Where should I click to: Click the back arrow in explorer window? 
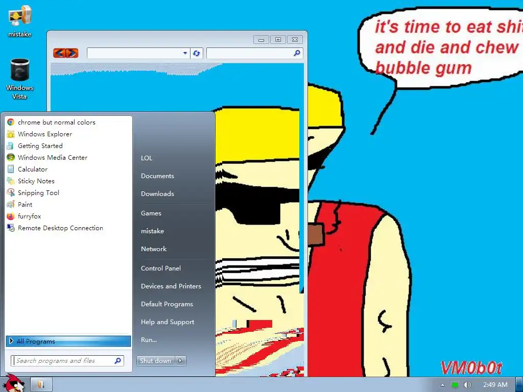59,53
